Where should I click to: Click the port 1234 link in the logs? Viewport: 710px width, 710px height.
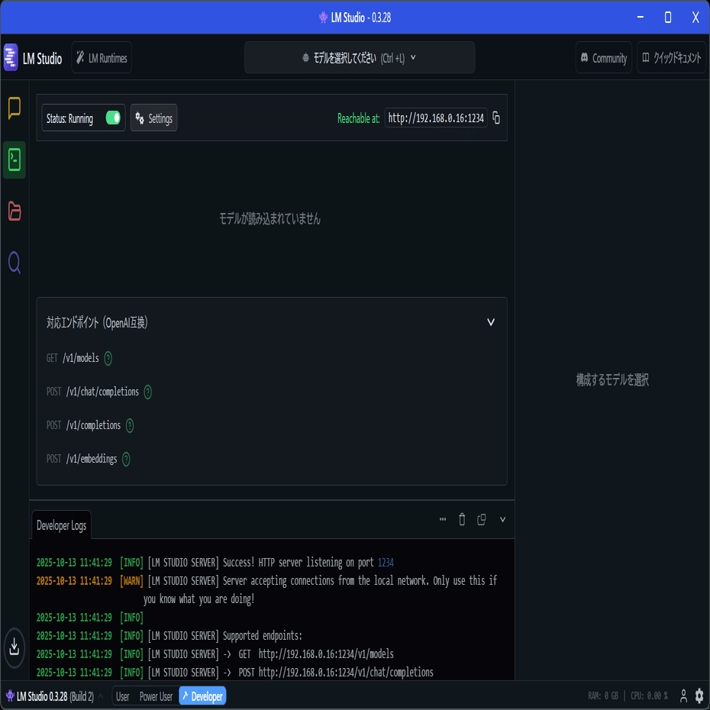pyautogui.click(x=386, y=563)
